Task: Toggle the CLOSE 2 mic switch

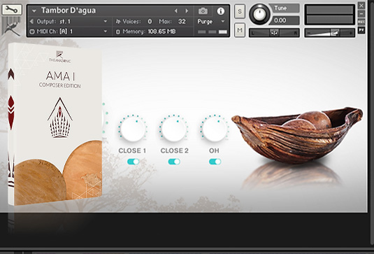Action: [174, 162]
